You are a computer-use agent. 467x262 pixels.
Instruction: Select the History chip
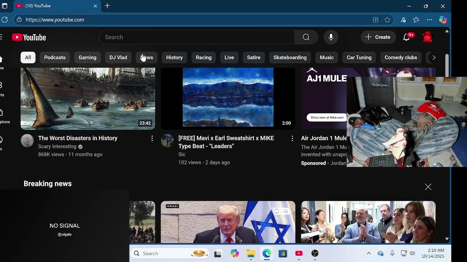pyautogui.click(x=174, y=57)
